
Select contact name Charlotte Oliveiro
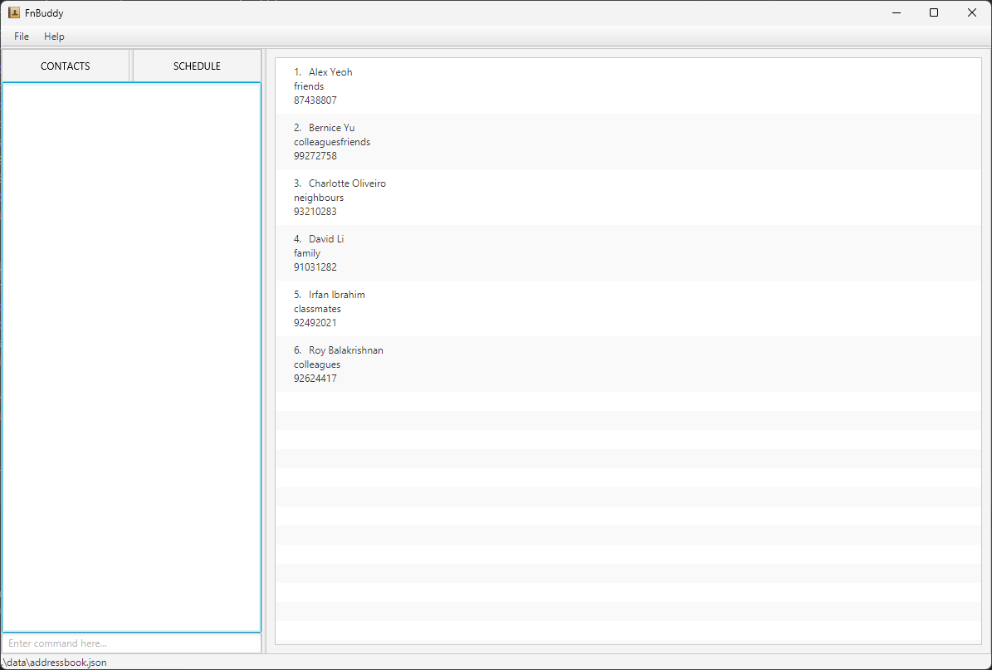tap(347, 183)
